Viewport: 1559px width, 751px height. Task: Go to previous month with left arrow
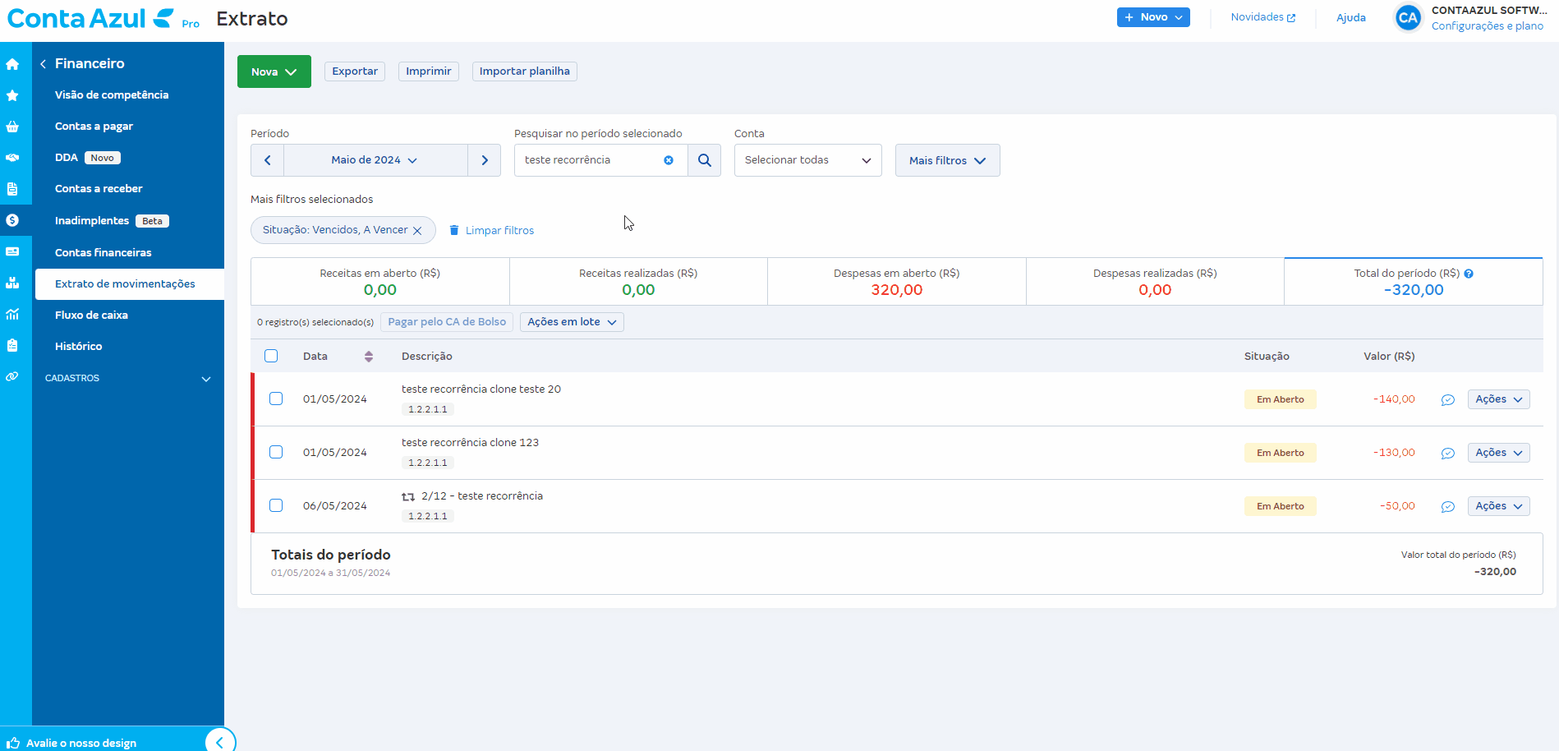(x=268, y=160)
